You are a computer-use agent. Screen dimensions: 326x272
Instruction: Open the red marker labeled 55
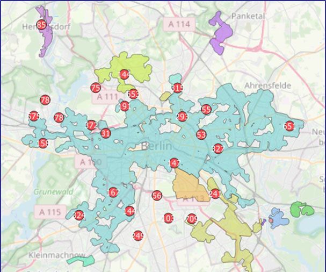[x=206, y=109]
